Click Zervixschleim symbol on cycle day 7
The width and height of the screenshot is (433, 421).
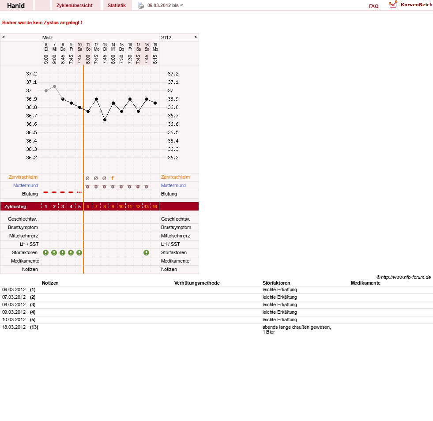96,178
